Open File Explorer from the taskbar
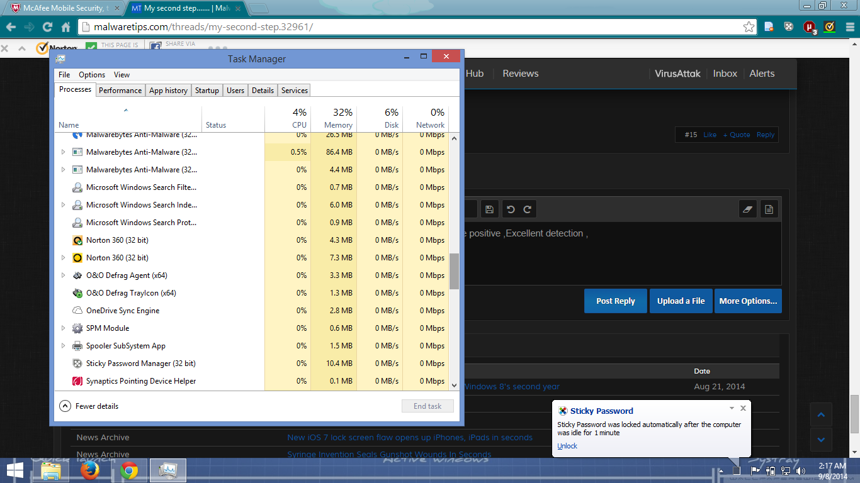The width and height of the screenshot is (860, 483). click(x=51, y=470)
